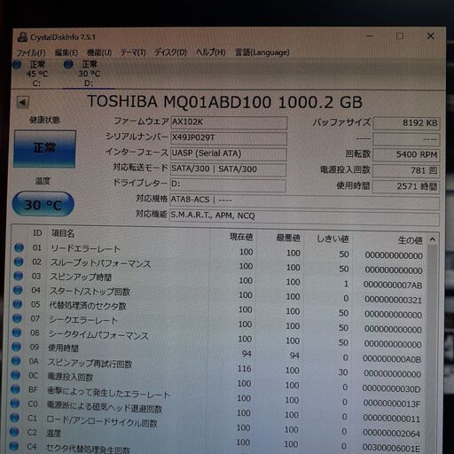Click raw value 000000000321
Viewport: 454px width, 454px height.
click(x=393, y=300)
